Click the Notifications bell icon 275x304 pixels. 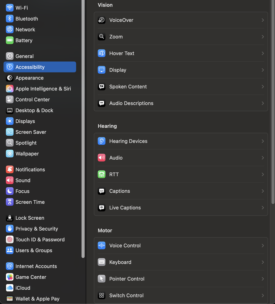(x=10, y=169)
